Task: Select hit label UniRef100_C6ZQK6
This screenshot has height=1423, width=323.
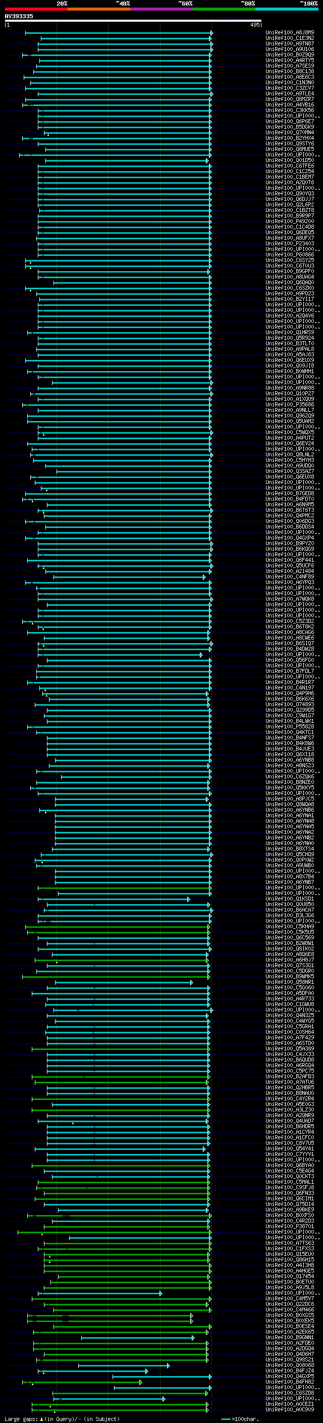Action: (x=290, y=777)
